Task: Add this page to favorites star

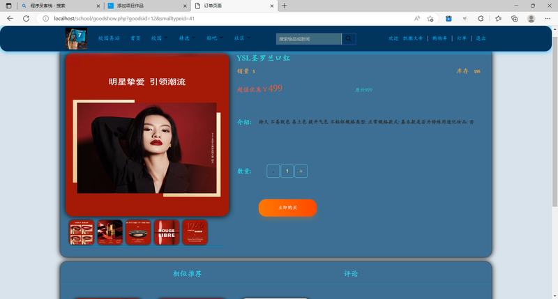Action: click(430, 19)
